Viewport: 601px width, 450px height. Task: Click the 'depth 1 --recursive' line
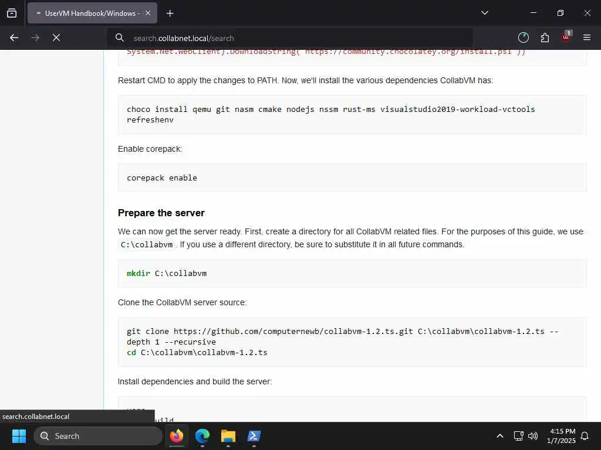tap(171, 342)
